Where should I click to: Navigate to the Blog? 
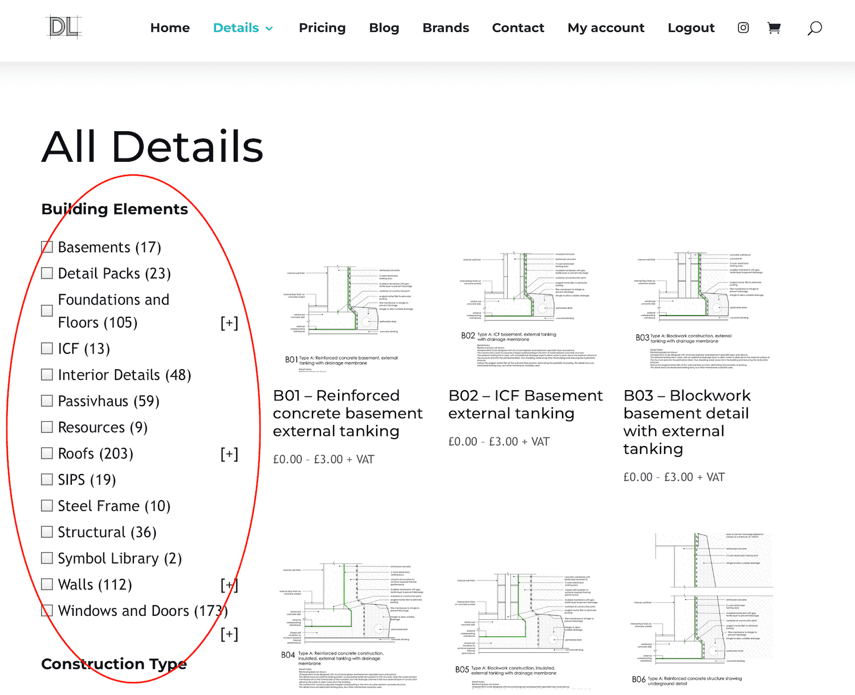[384, 28]
